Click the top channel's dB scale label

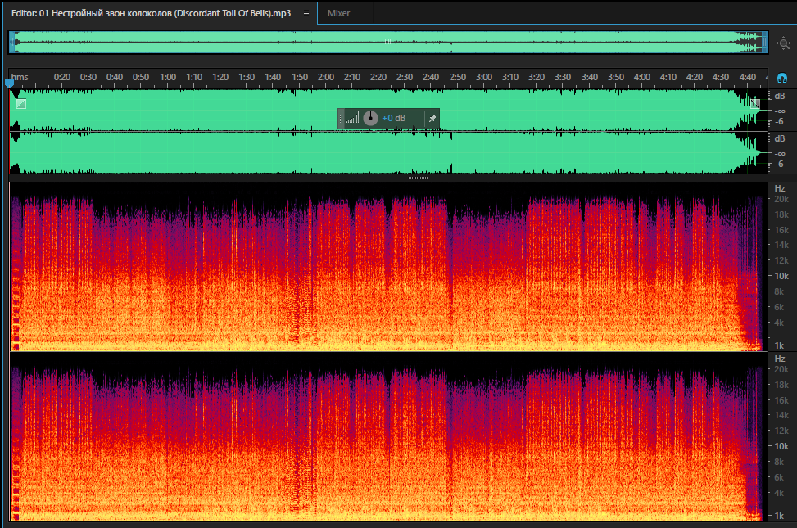pos(780,96)
